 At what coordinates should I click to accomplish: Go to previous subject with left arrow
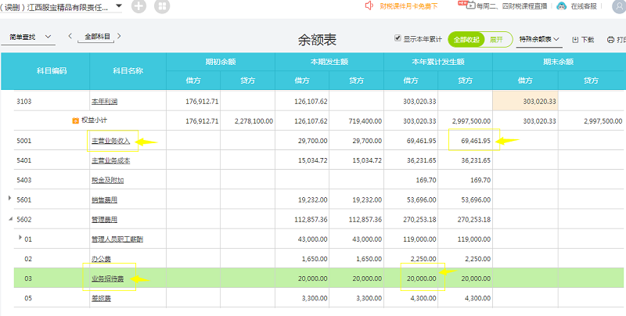(x=70, y=36)
